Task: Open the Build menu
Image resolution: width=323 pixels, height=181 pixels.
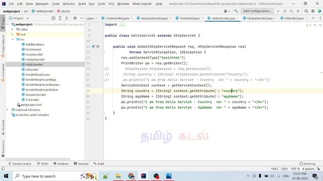Action: click(x=82, y=4)
